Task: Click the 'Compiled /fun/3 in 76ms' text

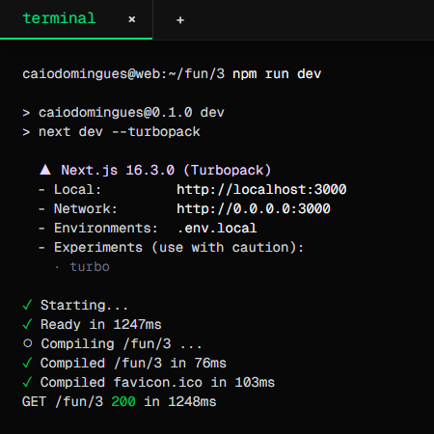Action: [x=133, y=364]
